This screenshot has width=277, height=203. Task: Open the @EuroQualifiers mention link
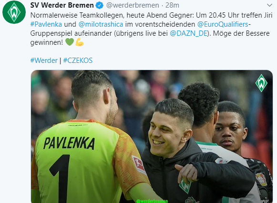click(223, 24)
